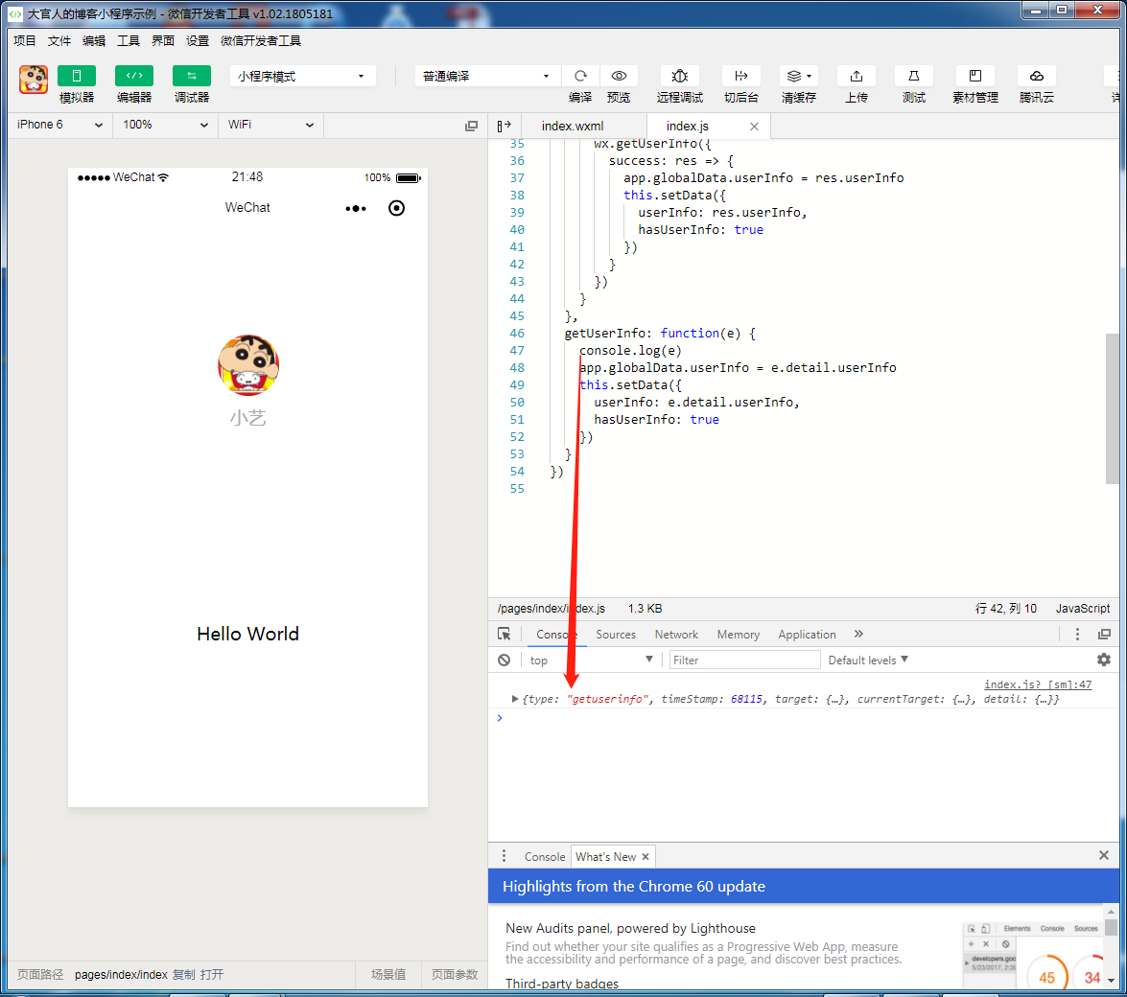The width and height of the screenshot is (1127, 997).
Task: Open the 清缓存 clear cache dropdown
Action: point(799,76)
